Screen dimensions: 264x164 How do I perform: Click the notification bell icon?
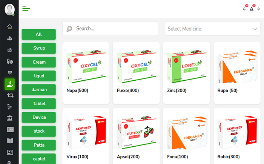tap(244, 9)
